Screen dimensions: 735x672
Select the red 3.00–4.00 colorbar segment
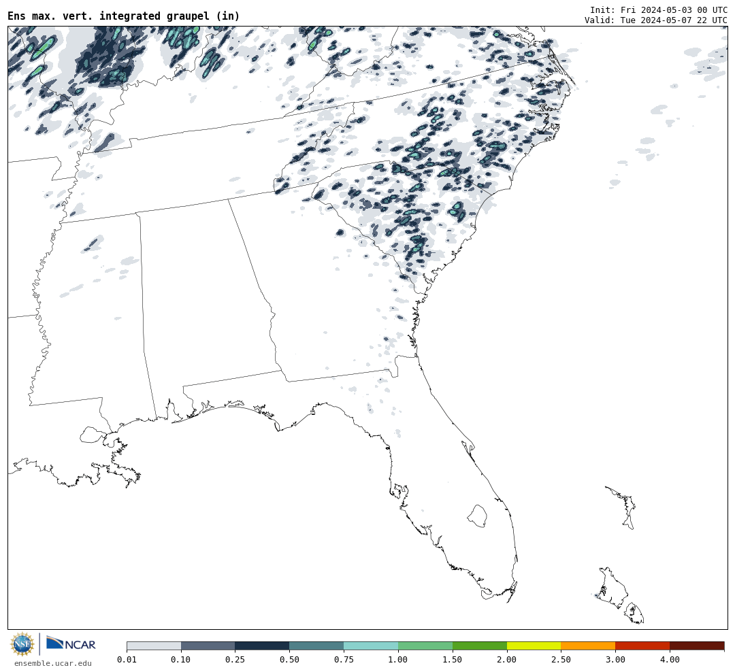coord(642,646)
